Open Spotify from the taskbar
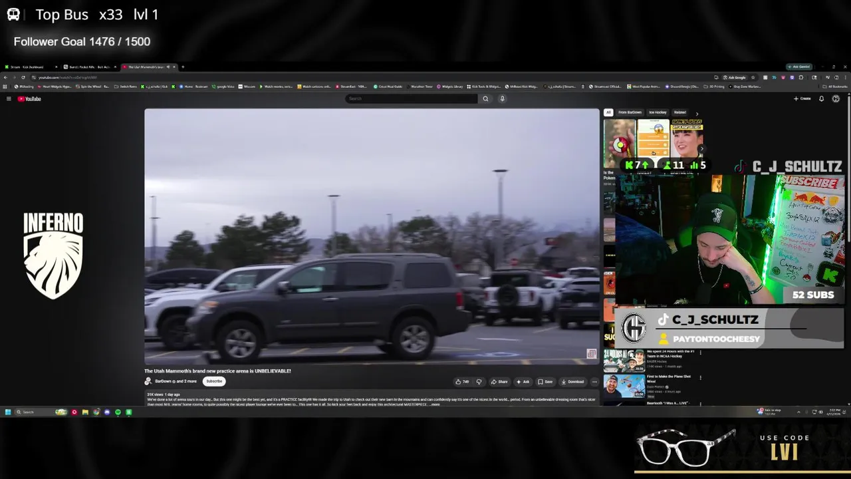The image size is (851, 479). (x=118, y=412)
